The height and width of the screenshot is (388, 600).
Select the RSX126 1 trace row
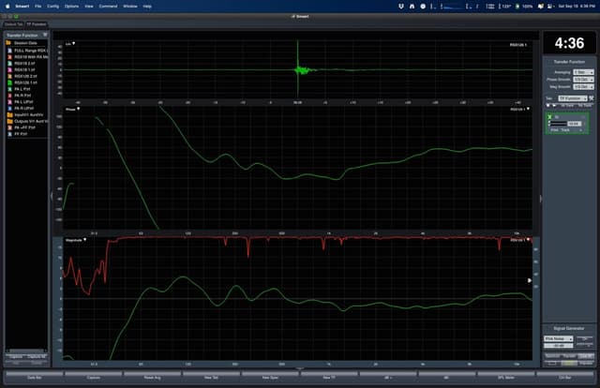27,82
